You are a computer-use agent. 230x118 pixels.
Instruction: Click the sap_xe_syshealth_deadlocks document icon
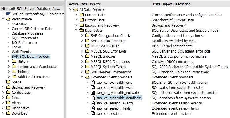(93, 98)
